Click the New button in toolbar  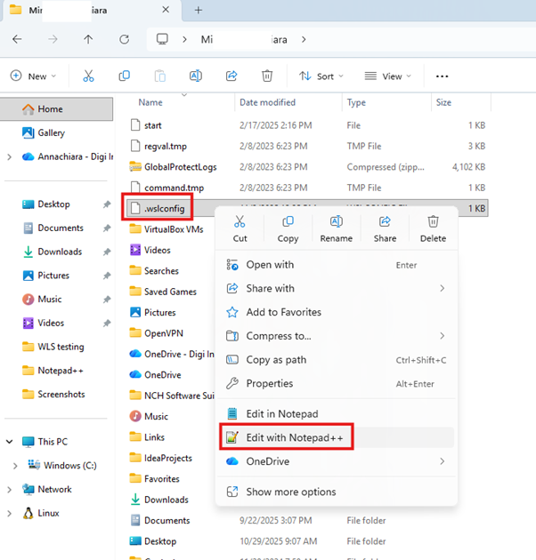[33, 76]
